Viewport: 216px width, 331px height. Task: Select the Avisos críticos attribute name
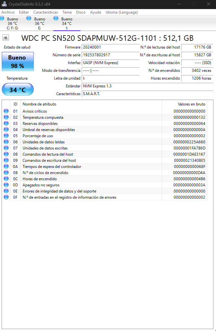point(35,111)
